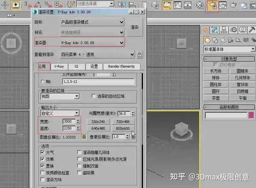Enable 渲染为场 checkbox
The width and height of the screenshot is (256, 188).
pyautogui.click(x=42, y=179)
